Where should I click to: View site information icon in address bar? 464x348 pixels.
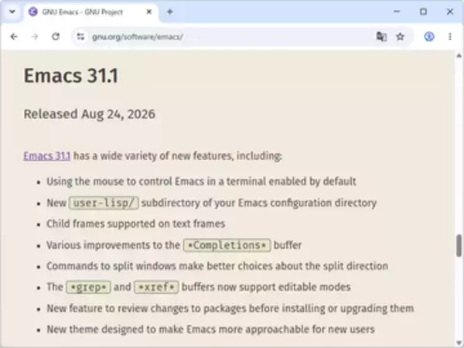tap(80, 36)
